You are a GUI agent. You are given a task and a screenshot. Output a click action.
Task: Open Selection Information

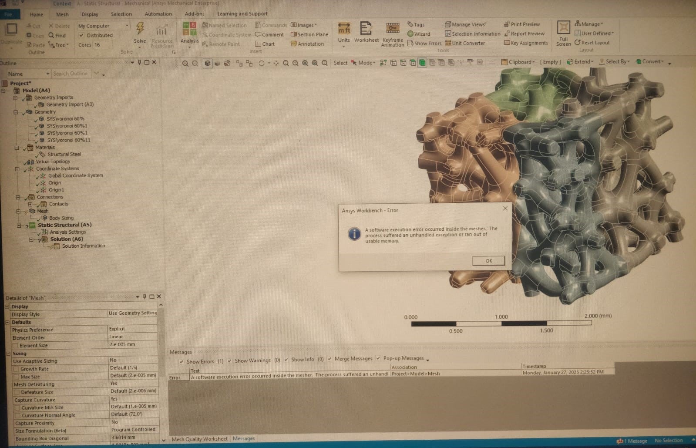tap(473, 34)
